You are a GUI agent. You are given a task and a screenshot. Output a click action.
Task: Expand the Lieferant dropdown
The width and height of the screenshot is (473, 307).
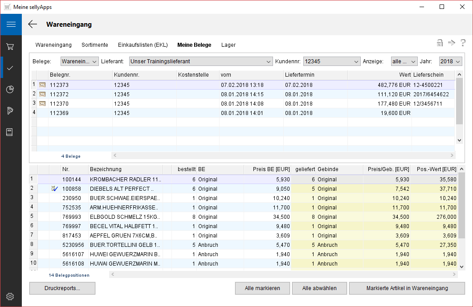point(268,61)
